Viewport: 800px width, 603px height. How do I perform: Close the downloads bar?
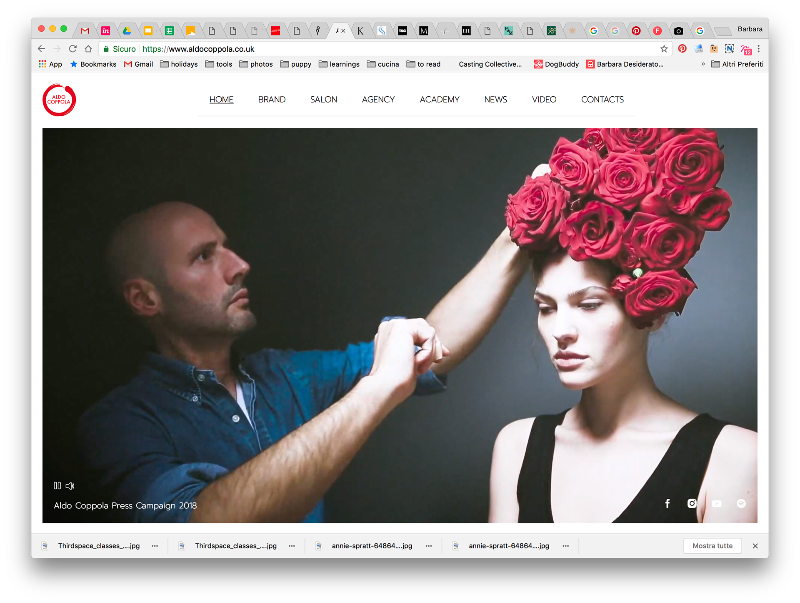click(x=755, y=546)
